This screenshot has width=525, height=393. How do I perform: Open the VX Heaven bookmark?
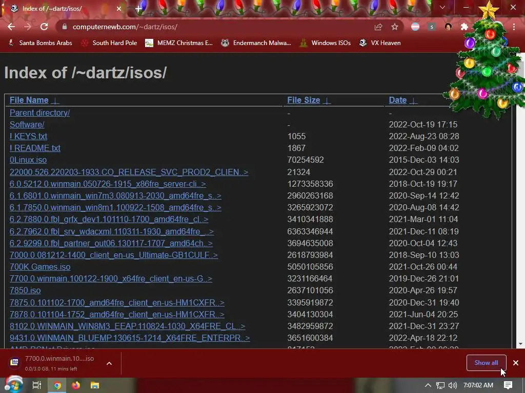tap(380, 43)
